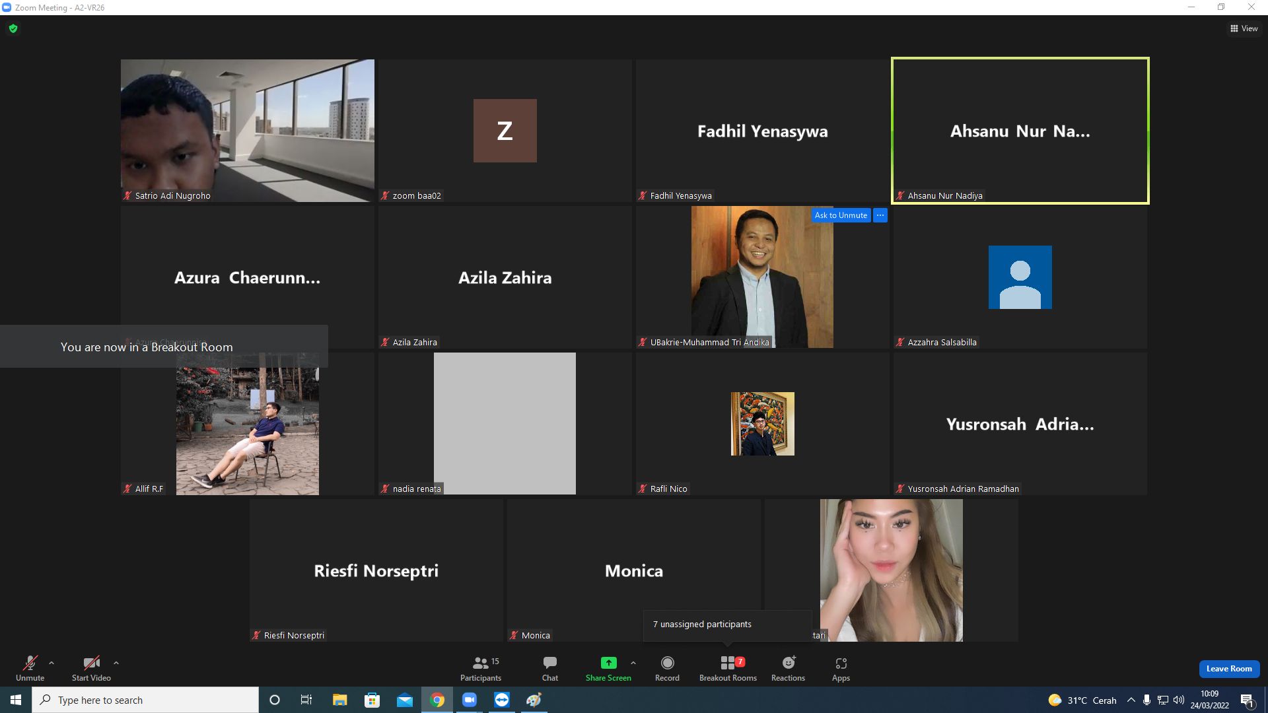Select nadia renata's participant tile

505,424
